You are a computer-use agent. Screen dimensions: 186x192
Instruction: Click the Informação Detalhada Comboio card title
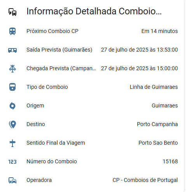(94, 11)
